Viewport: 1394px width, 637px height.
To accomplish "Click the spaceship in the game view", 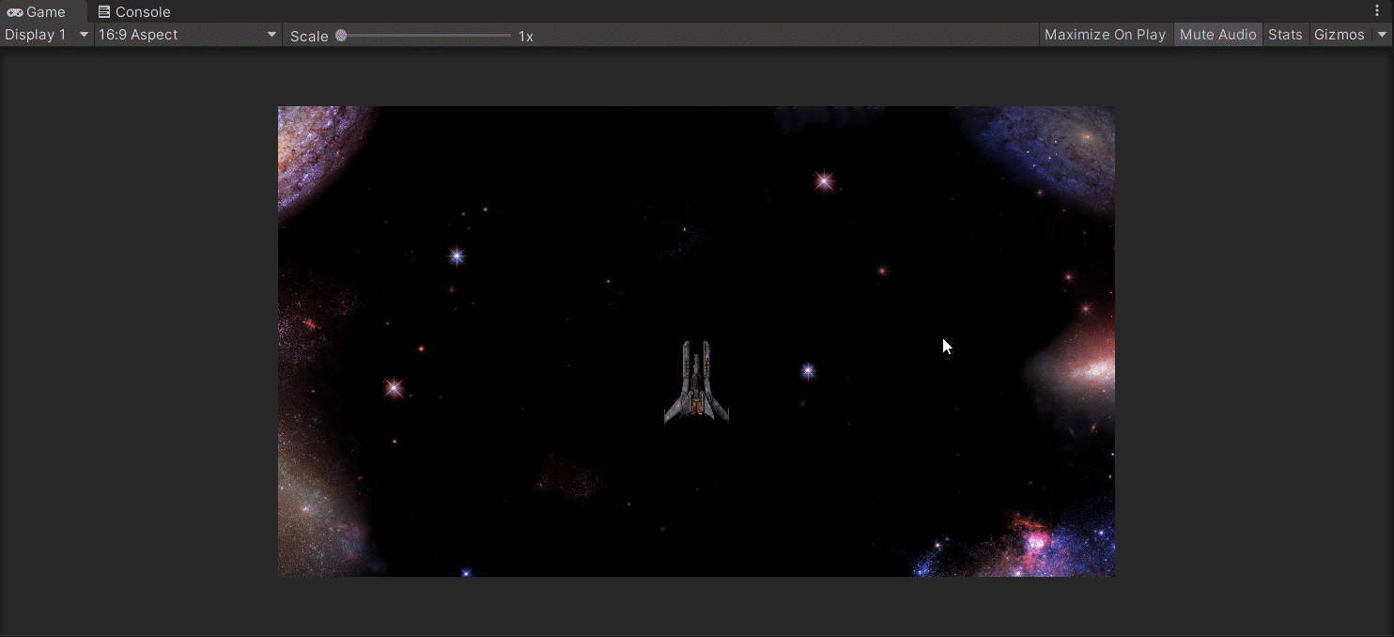I will pyautogui.click(x=696, y=382).
